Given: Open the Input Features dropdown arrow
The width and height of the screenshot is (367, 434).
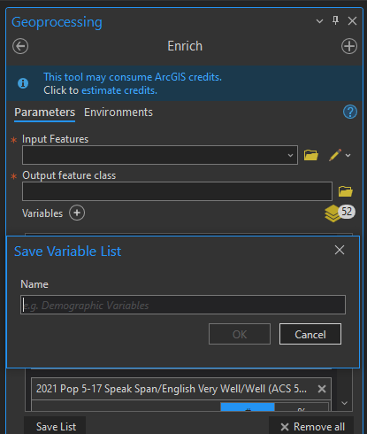Looking at the screenshot, I should tap(290, 155).
